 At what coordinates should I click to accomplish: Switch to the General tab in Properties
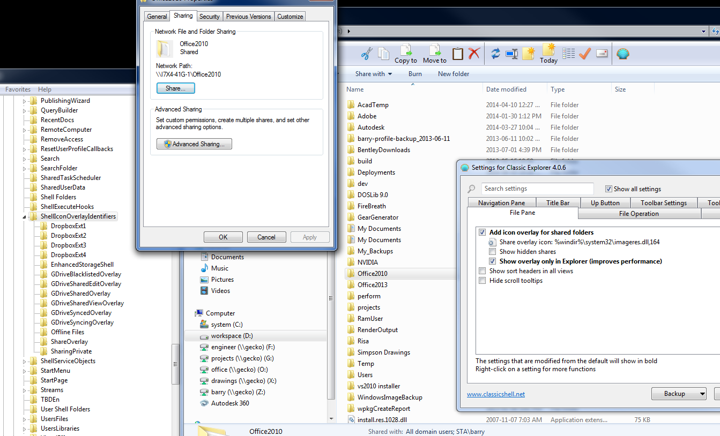(x=157, y=17)
